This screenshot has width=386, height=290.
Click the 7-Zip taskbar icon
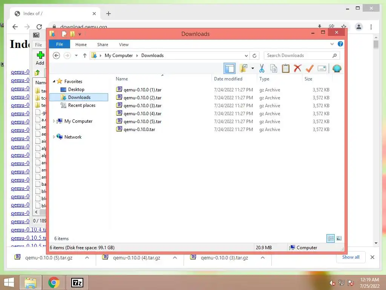[x=77, y=282]
